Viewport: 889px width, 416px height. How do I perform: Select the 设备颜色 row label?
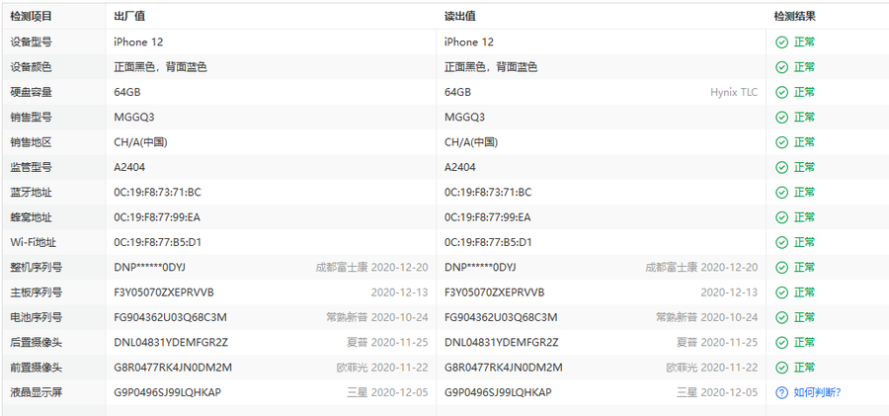pyautogui.click(x=32, y=67)
